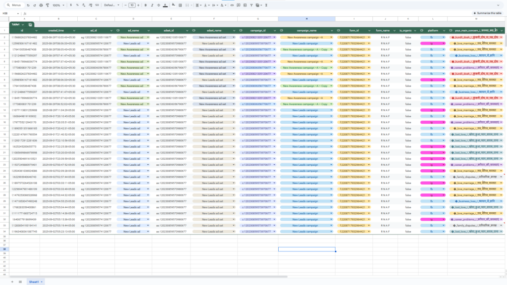The height and width of the screenshot is (285, 507).
Task: Open the text color picker
Action: tap(165, 5)
